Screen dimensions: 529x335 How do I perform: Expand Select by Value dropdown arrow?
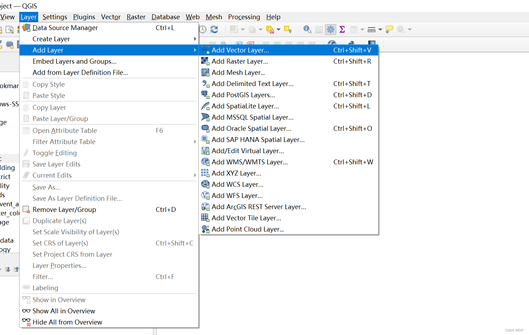click(x=261, y=29)
